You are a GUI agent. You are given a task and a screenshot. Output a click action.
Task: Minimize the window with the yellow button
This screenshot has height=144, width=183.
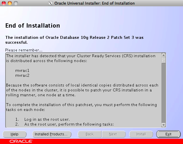(9, 3)
